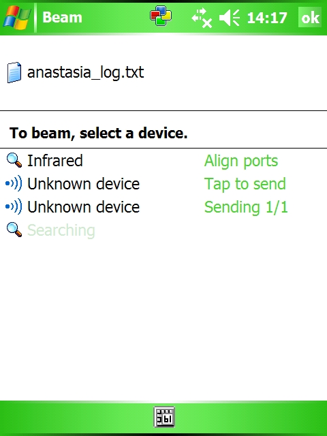Screen dimensions: 327x436
Task: Tap the 'Tap to send' link
Action: pyautogui.click(x=245, y=184)
